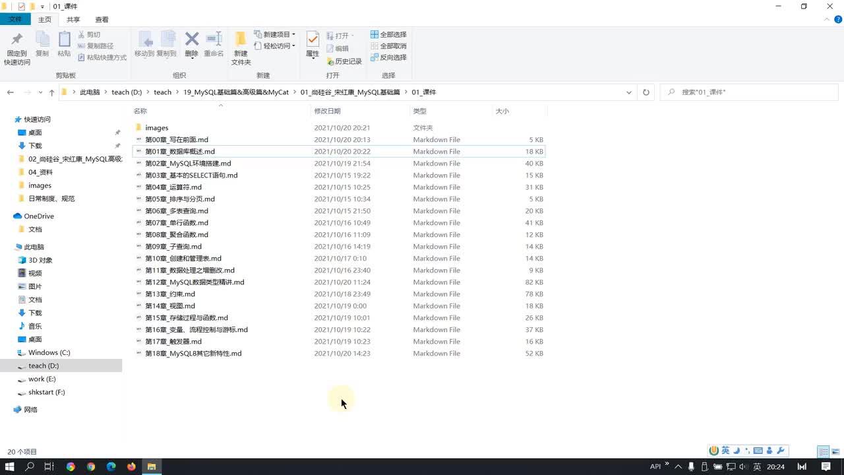Open the Easy access (轻松访问) dropdown
Screen dimensions: 844x475
click(276, 46)
